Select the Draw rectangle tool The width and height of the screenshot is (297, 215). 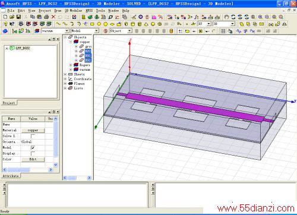pyautogui.click(x=92, y=24)
